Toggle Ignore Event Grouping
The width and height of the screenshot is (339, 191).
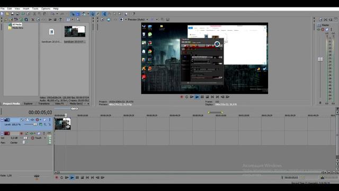(97, 14)
